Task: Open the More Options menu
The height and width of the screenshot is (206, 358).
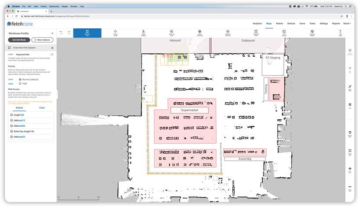Action: click(43, 40)
